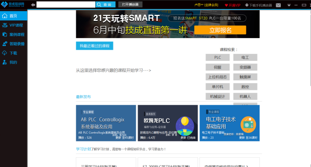Viewport: 311px width, 167px height.
Task: Expand the top-right dropdown arrow menu
Action: (289, 5)
